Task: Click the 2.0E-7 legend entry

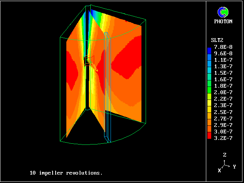Action: (223, 92)
